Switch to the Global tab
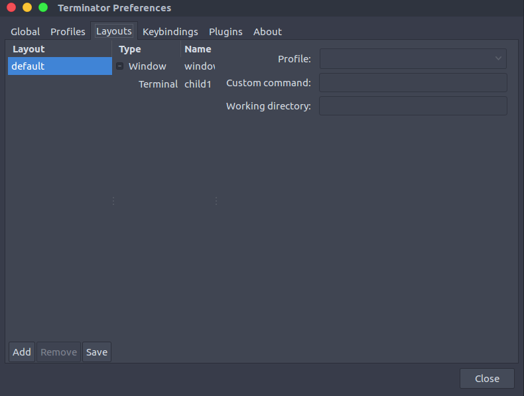 pos(25,32)
